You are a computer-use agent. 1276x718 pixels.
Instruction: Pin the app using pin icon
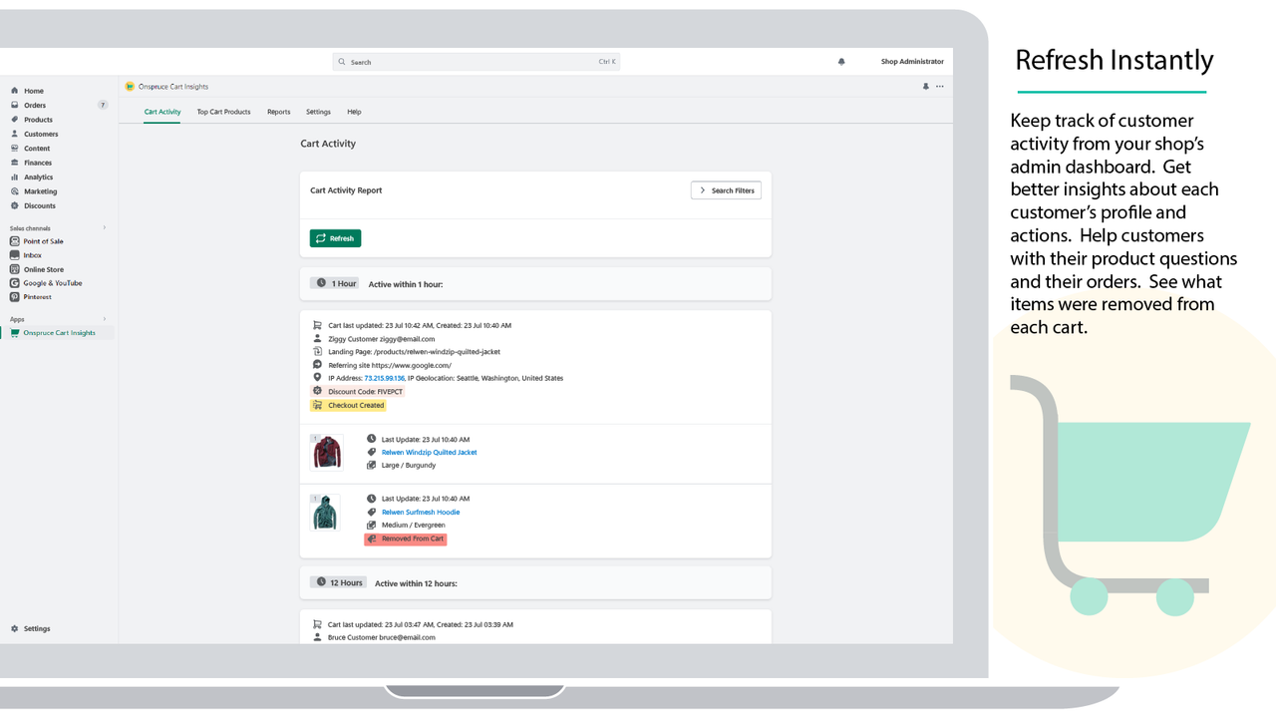pos(925,87)
